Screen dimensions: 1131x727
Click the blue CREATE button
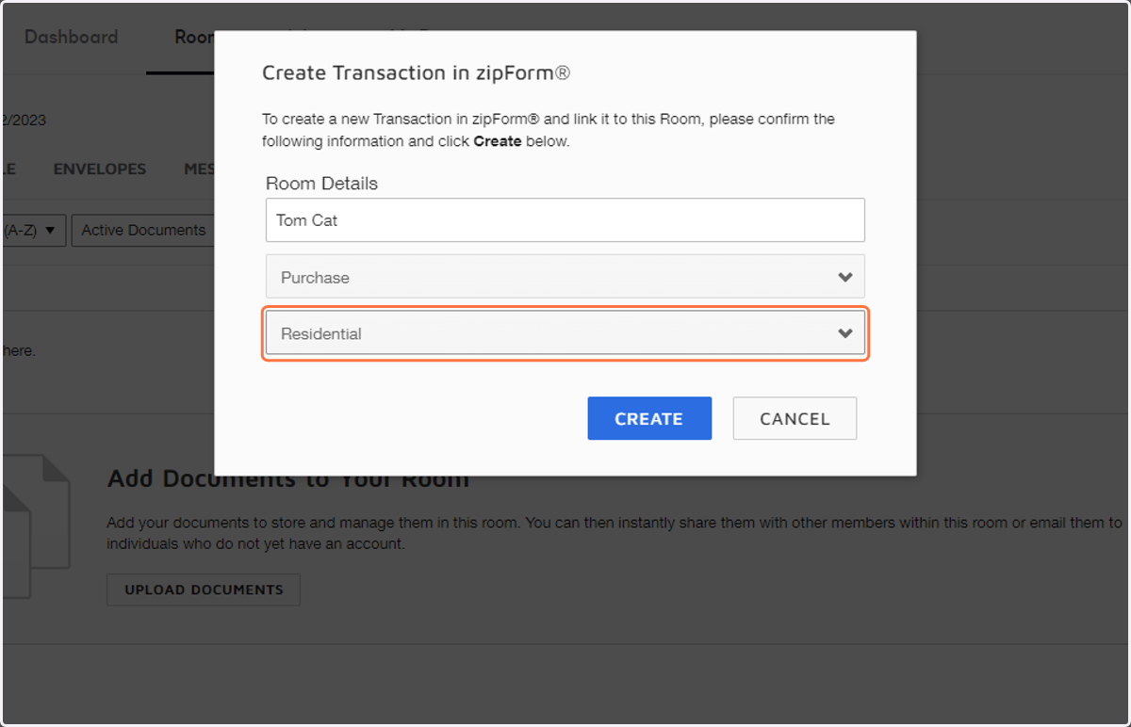point(649,418)
